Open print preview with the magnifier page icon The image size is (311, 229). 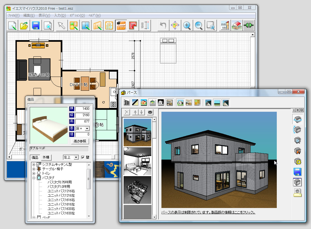[x=47, y=25]
